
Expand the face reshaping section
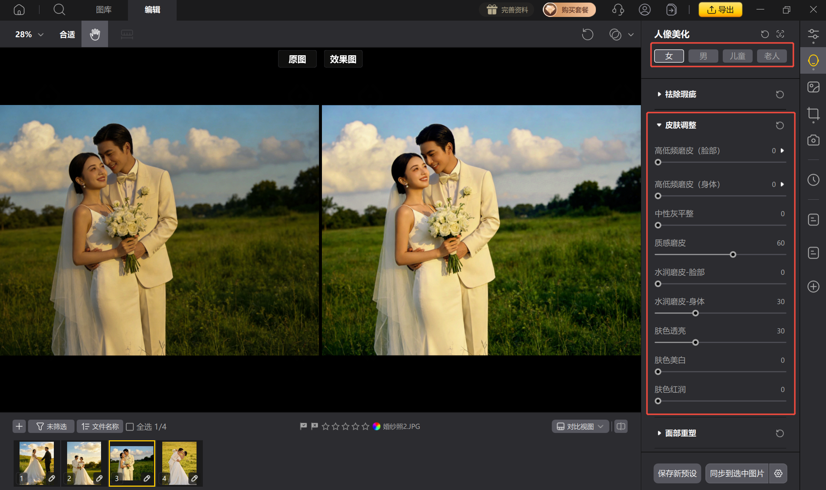680,433
